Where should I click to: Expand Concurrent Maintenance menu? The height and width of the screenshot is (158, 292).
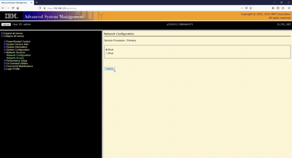coord(5,66)
